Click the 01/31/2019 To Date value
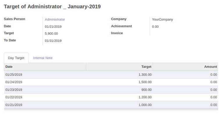 (53, 41)
